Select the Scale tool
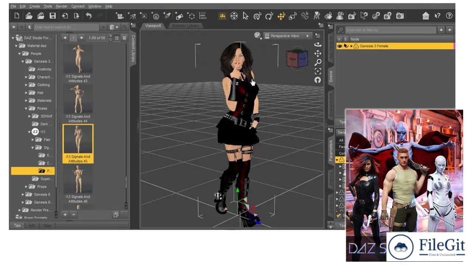The width and height of the screenshot is (472, 265). (293, 16)
